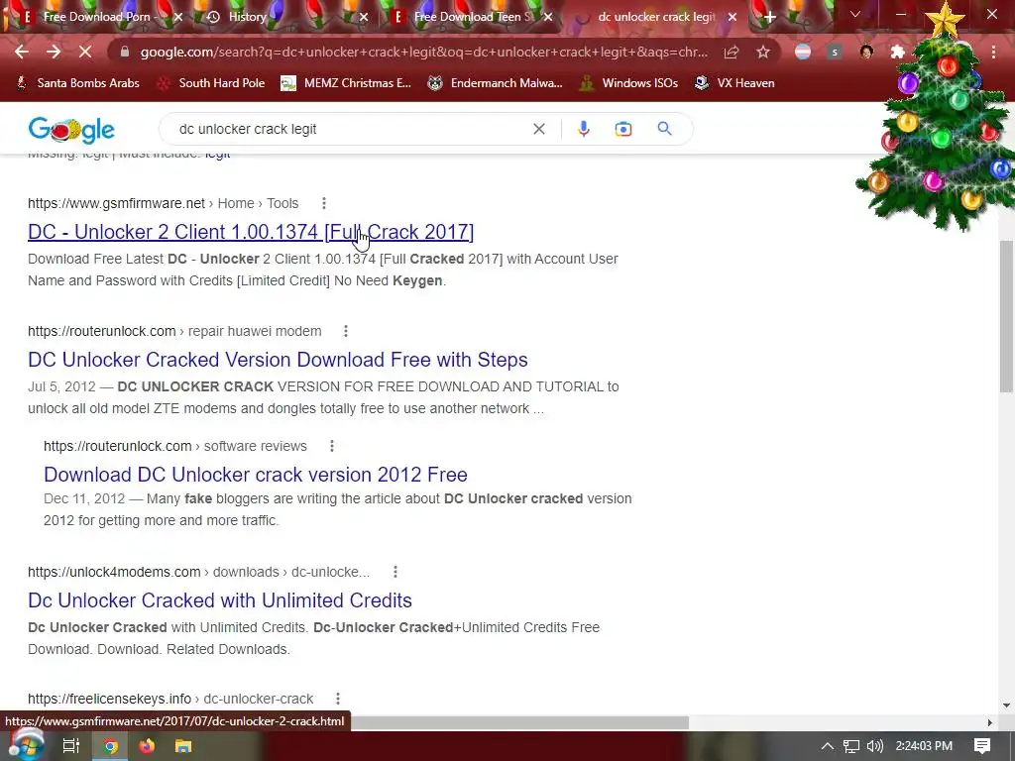Screen dimensions: 1015x761
Task: Clear the Google search box text
Action: pyautogui.click(x=538, y=129)
